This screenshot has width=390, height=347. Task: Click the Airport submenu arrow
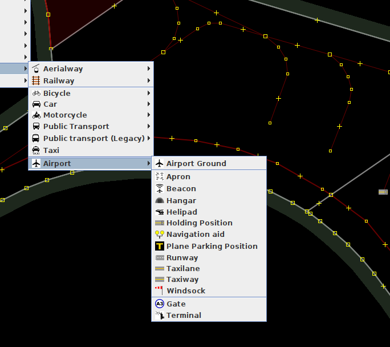(148, 163)
